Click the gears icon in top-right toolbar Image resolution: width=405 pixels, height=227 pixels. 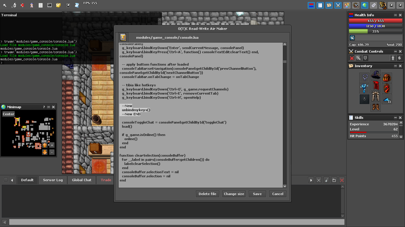point(374,5)
